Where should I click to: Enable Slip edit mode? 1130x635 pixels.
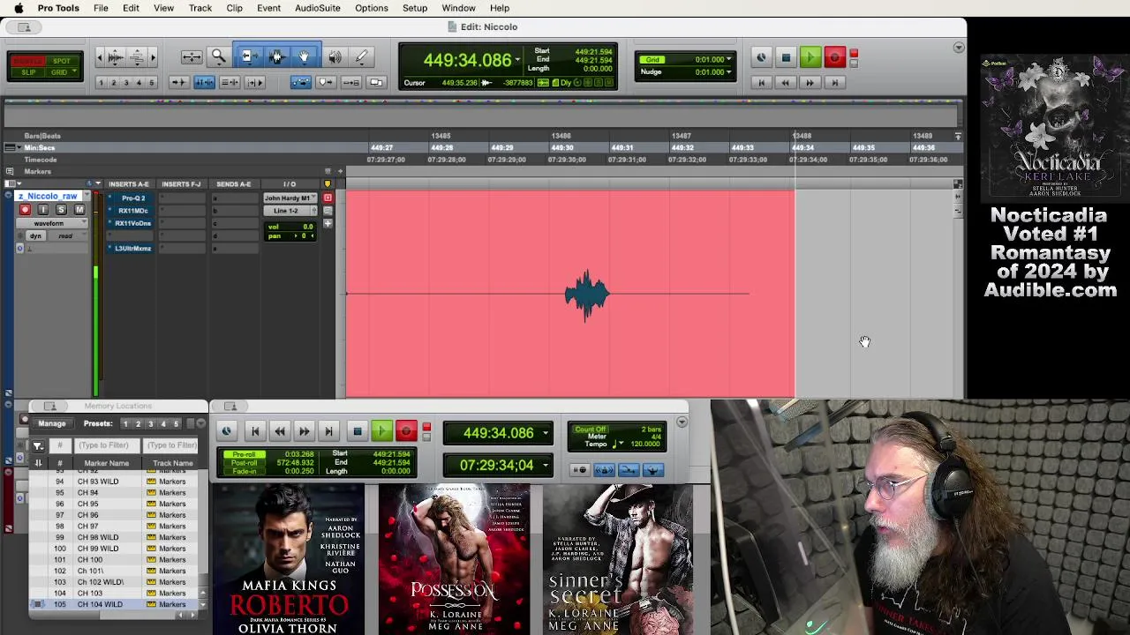(x=28, y=72)
